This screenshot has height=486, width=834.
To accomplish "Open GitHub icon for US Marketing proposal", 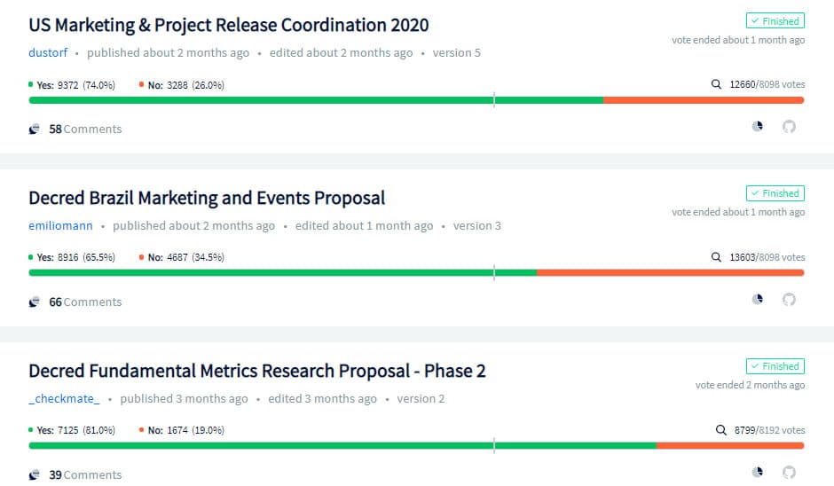I will [x=789, y=127].
